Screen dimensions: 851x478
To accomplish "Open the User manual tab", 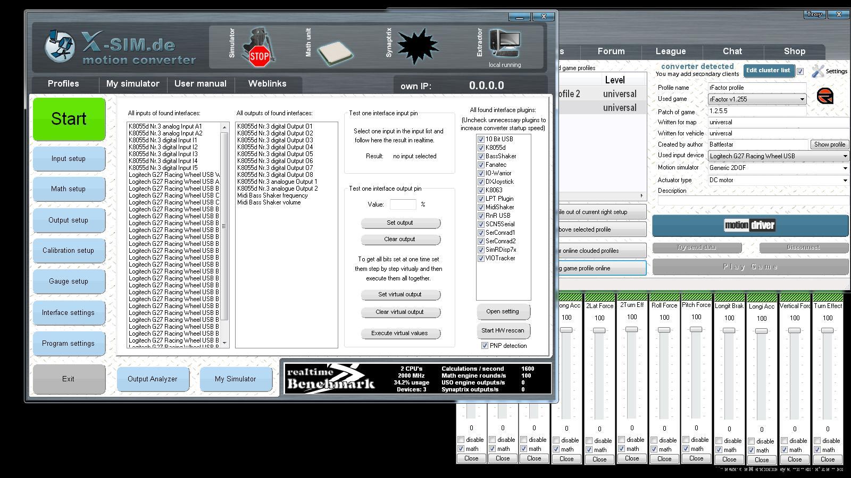I will point(200,84).
